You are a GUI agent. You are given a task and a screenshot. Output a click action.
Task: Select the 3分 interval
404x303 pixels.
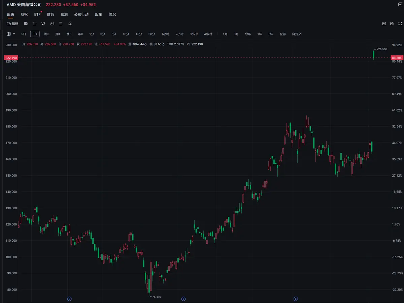click(103, 34)
